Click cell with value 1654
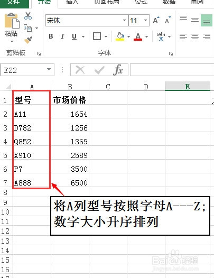The width and height of the screenshot is (214, 278). (x=70, y=112)
